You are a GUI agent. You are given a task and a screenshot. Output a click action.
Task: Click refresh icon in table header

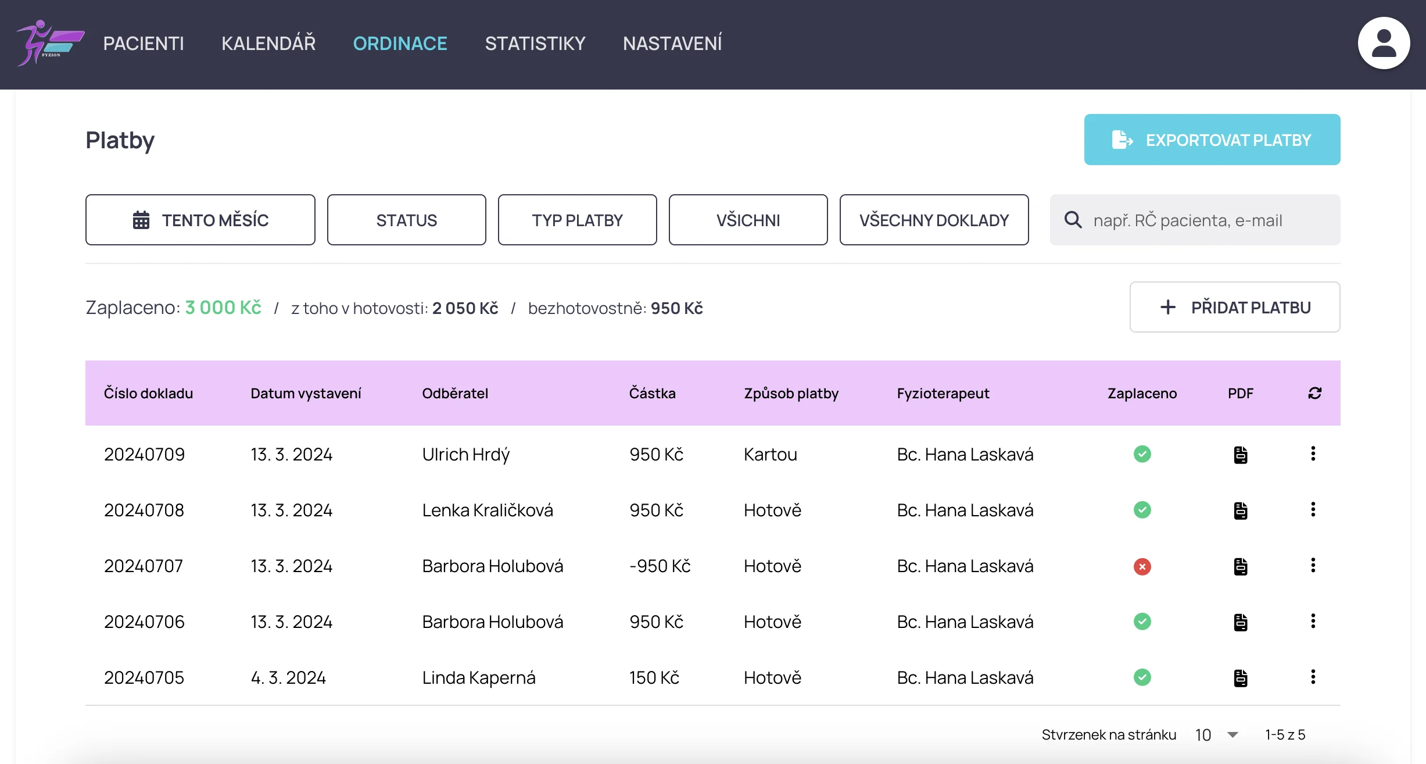pos(1314,394)
